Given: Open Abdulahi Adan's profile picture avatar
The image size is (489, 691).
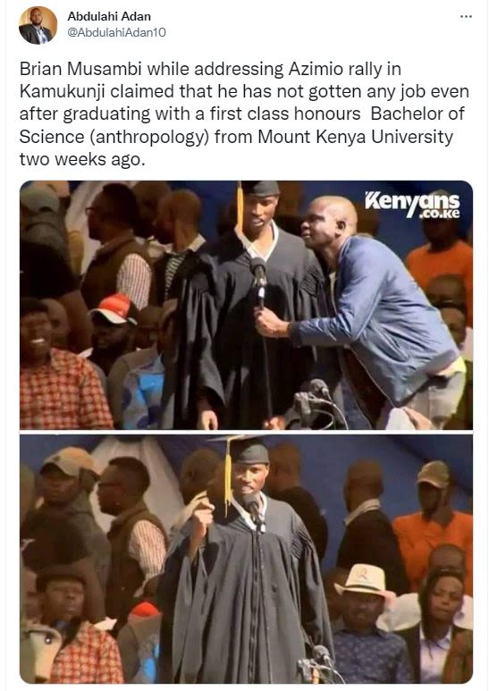Looking at the screenshot, I should pos(38,25).
